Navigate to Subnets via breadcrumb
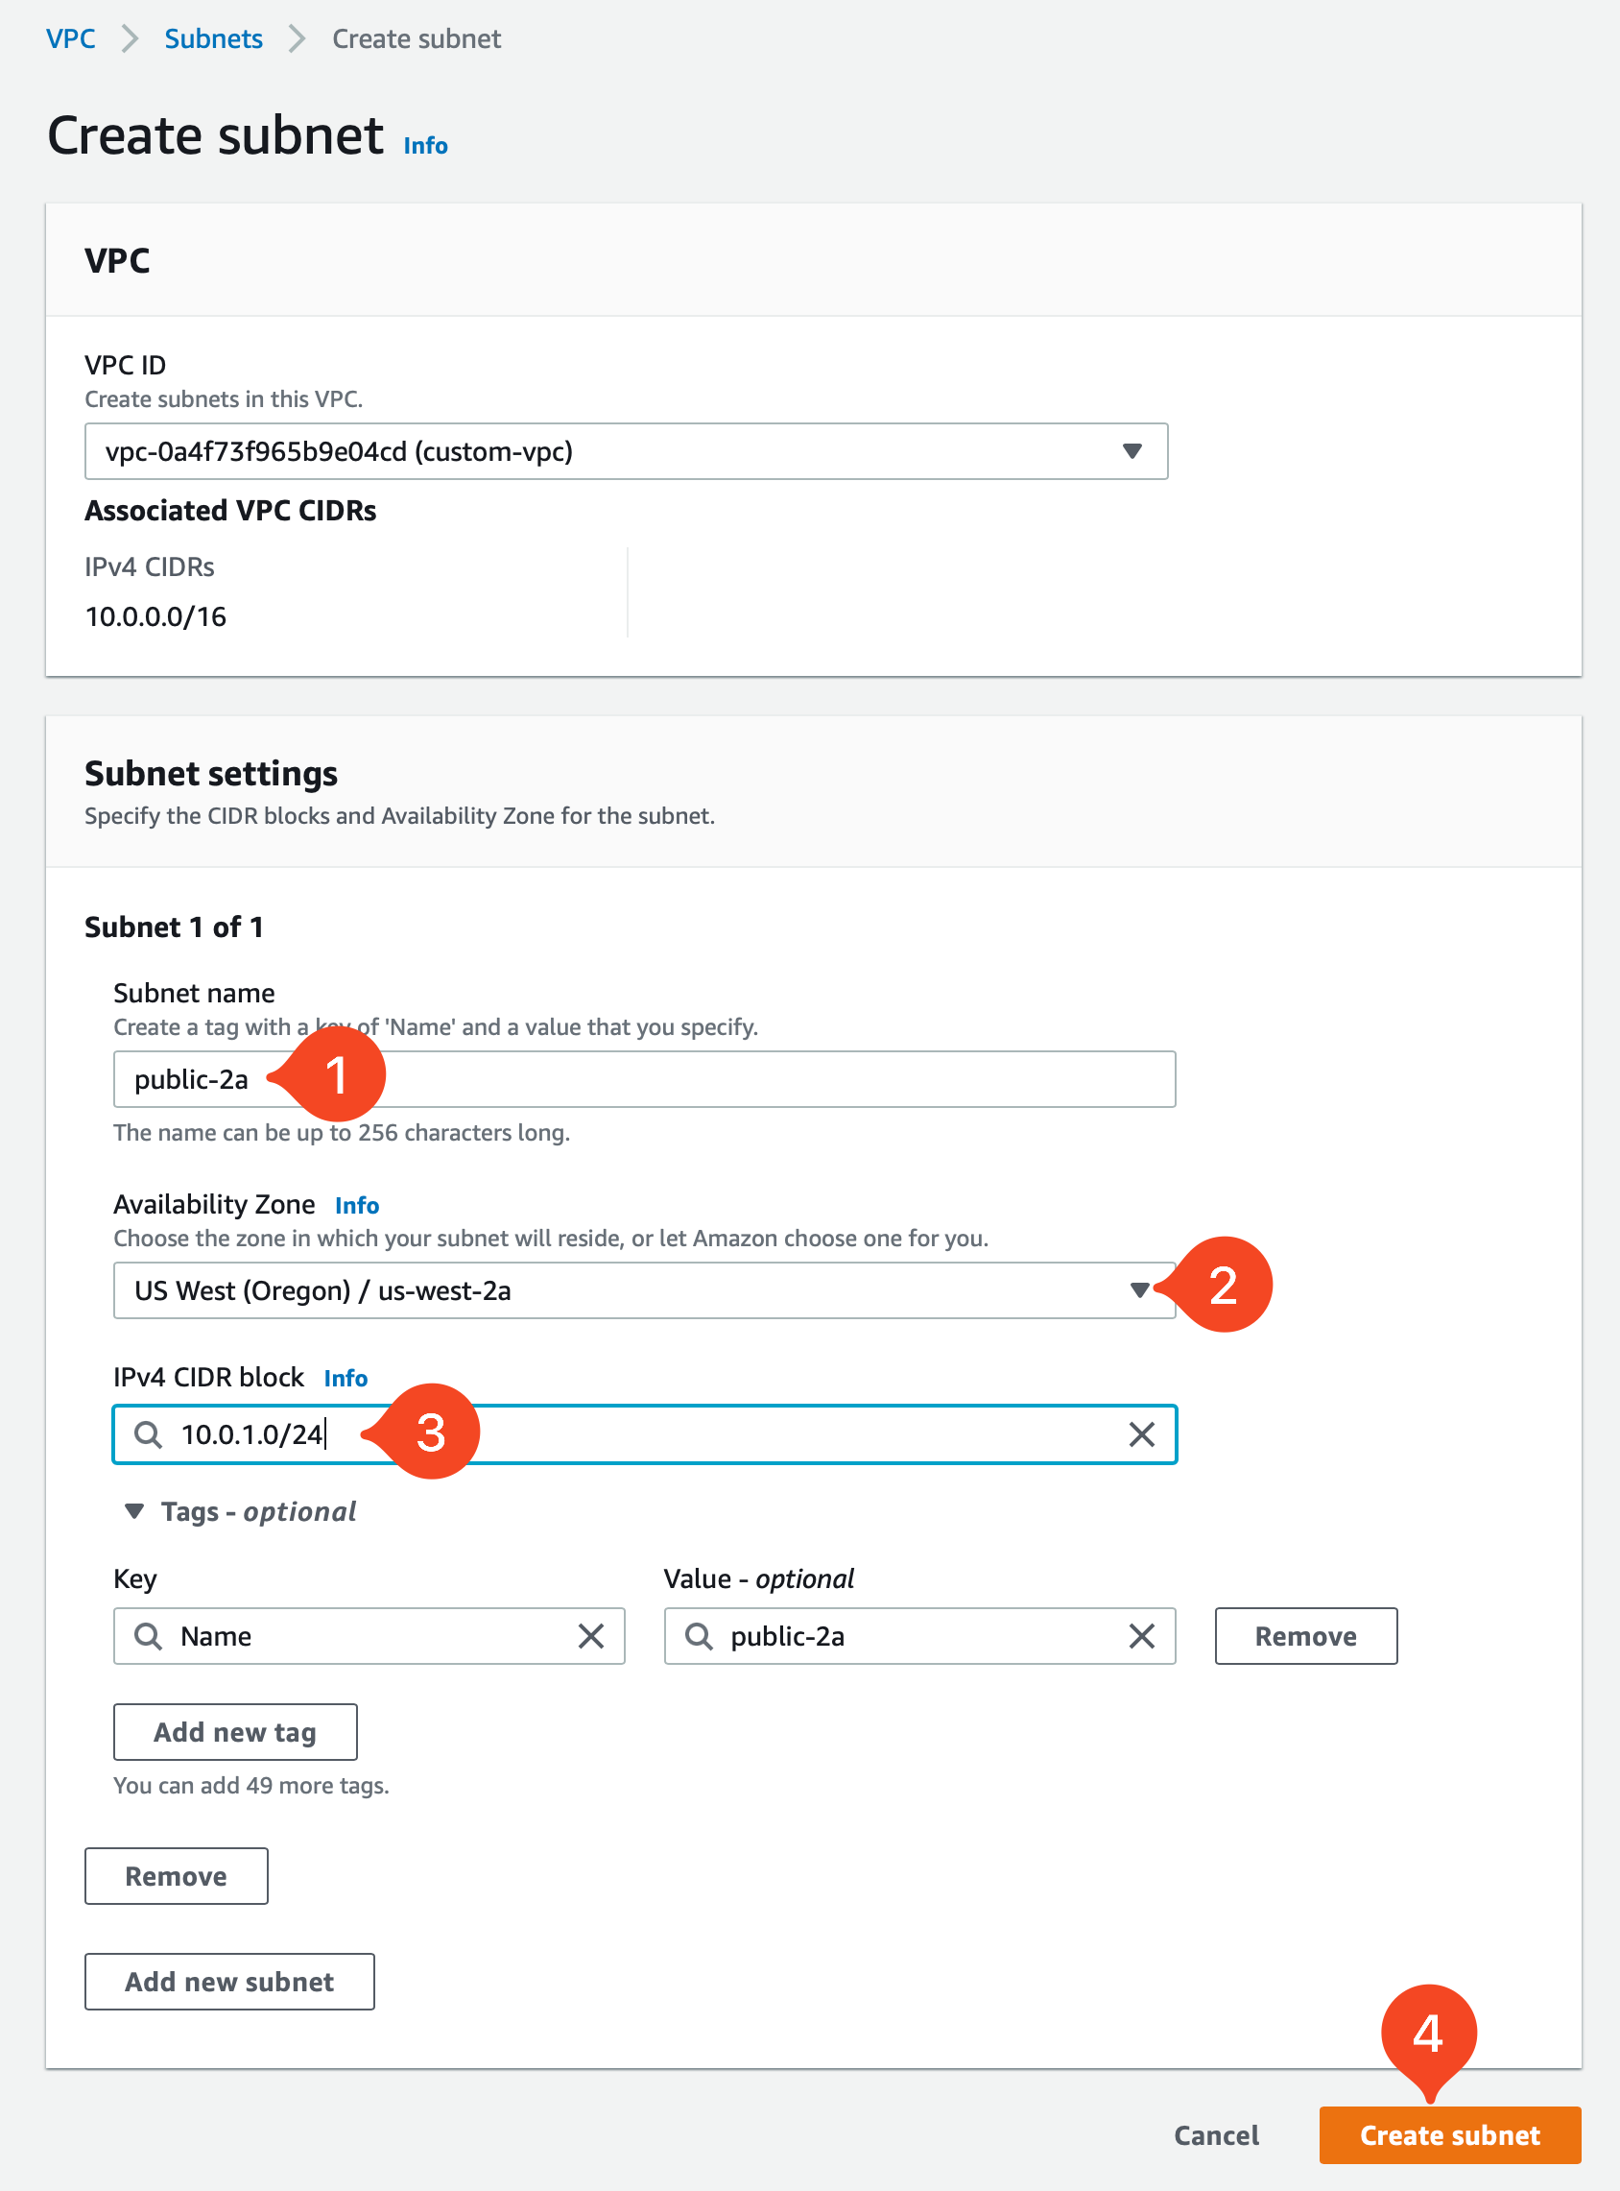Image resolution: width=1620 pixels, height=2191 pixels. 213,38
